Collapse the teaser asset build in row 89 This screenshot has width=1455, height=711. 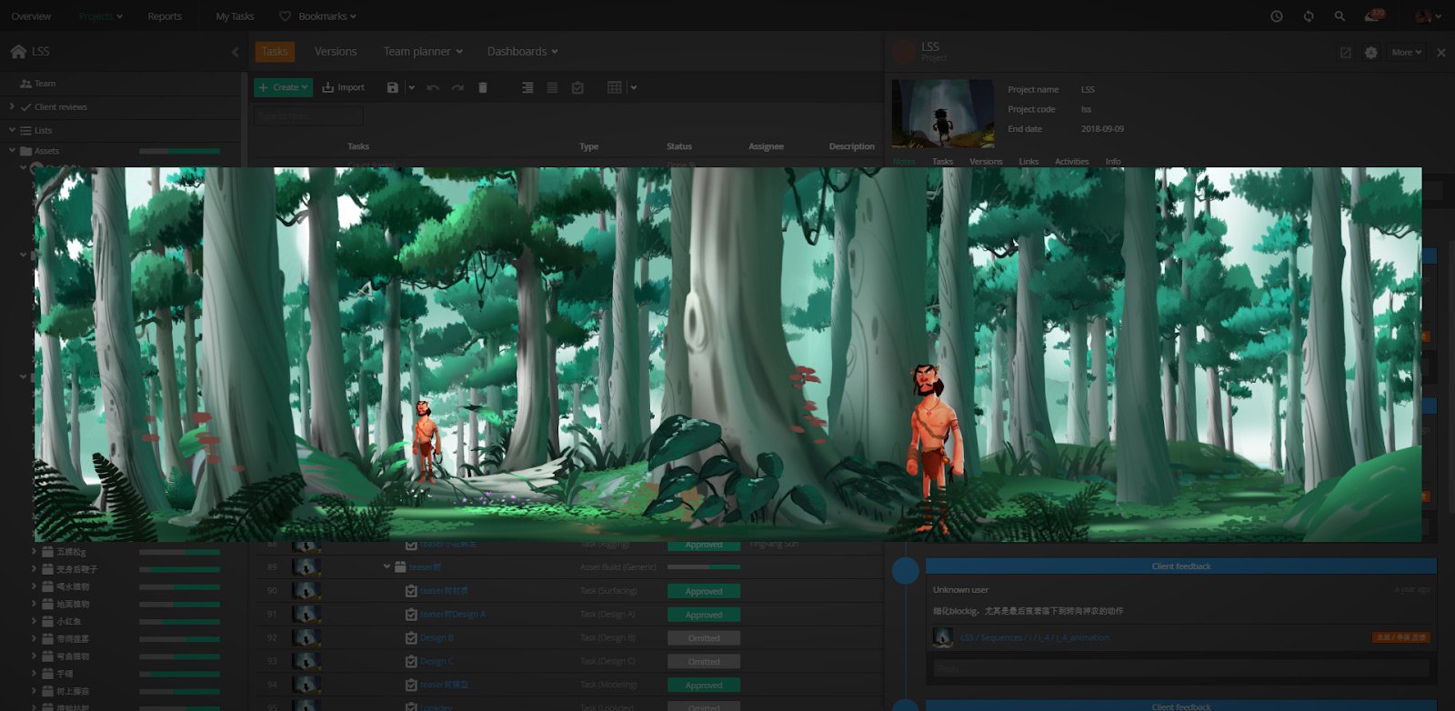point(386,566)
